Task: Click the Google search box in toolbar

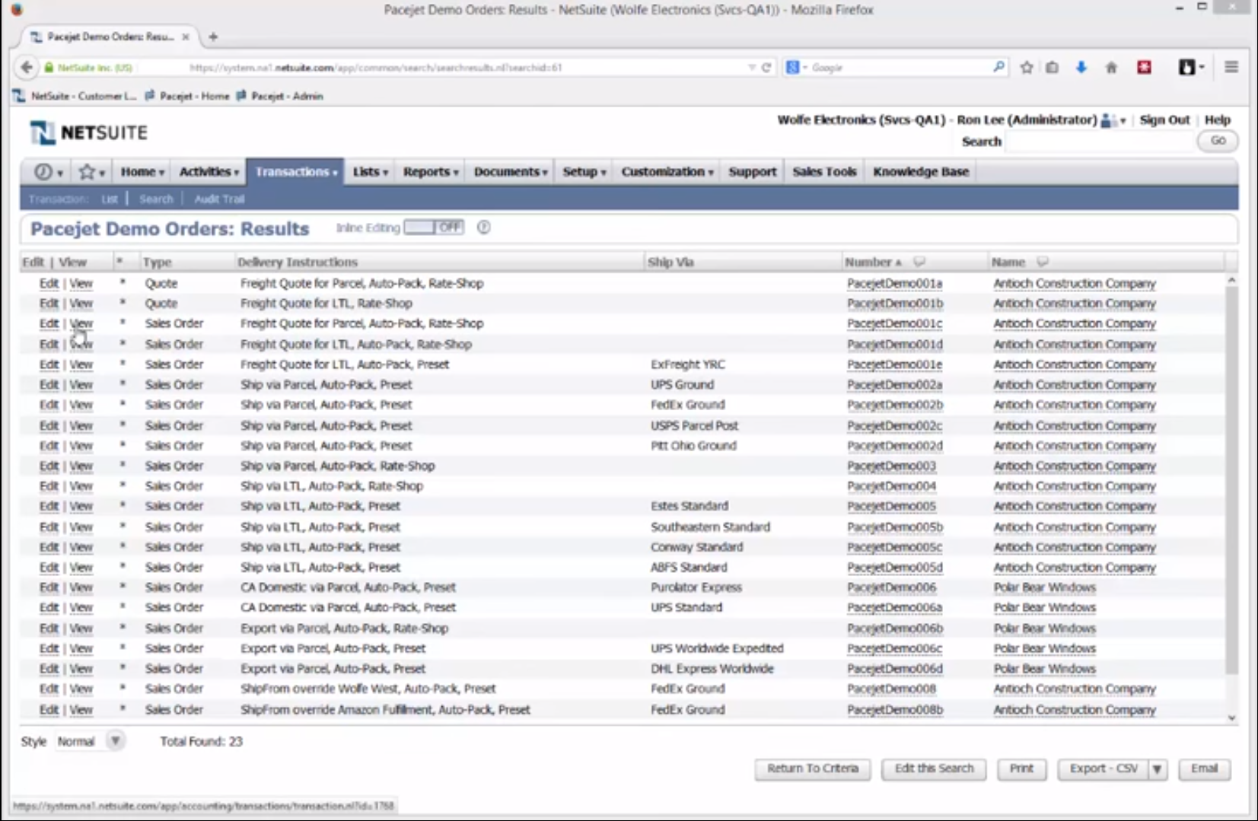Action: pos(898,68)
